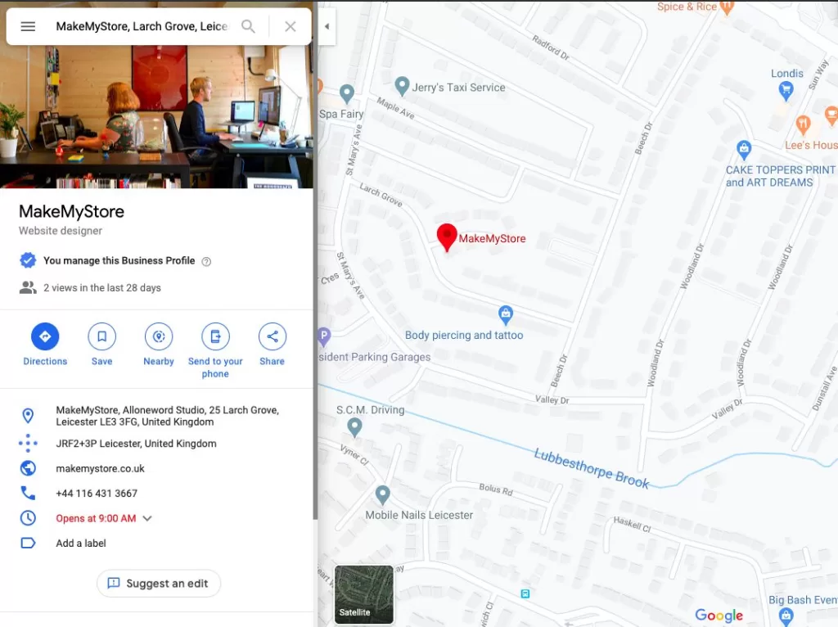Select the Cake Toppers Print shop marker
This screenshot has width=838, height=627.
744,149
